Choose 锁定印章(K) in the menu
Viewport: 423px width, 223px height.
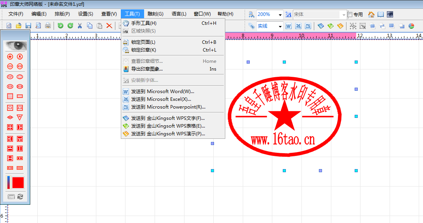143,50
